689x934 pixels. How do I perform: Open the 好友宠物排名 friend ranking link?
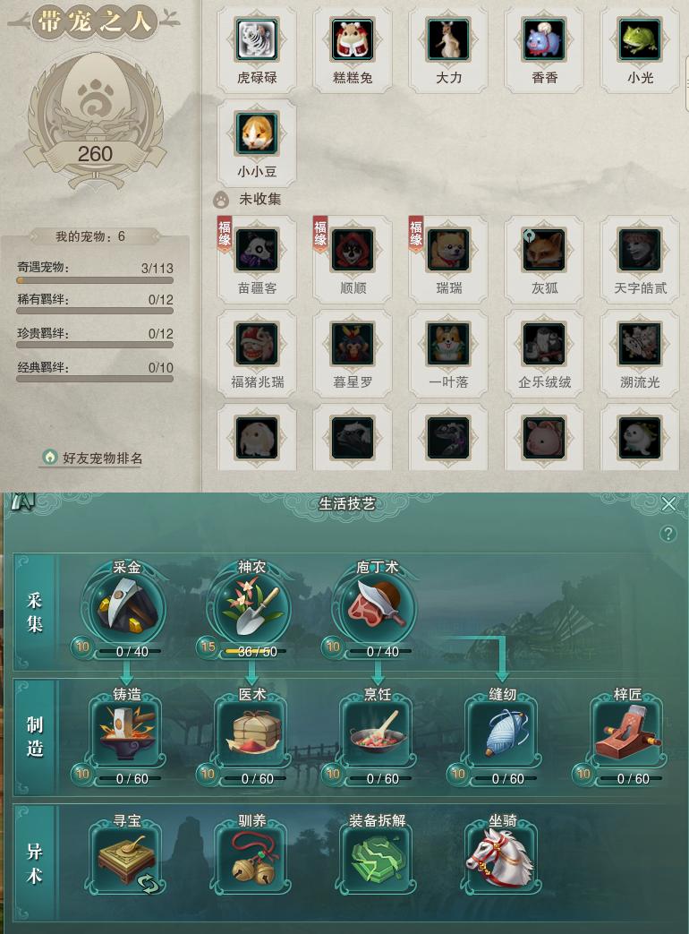93,458
